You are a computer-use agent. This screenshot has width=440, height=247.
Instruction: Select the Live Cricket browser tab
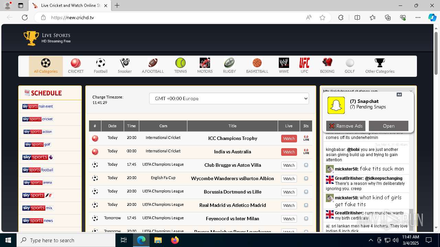click(x=70, y=5)
